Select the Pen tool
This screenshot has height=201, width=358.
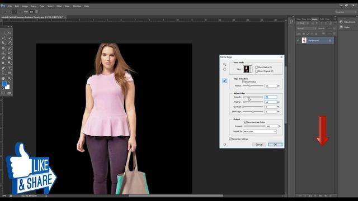pos(3,68)
